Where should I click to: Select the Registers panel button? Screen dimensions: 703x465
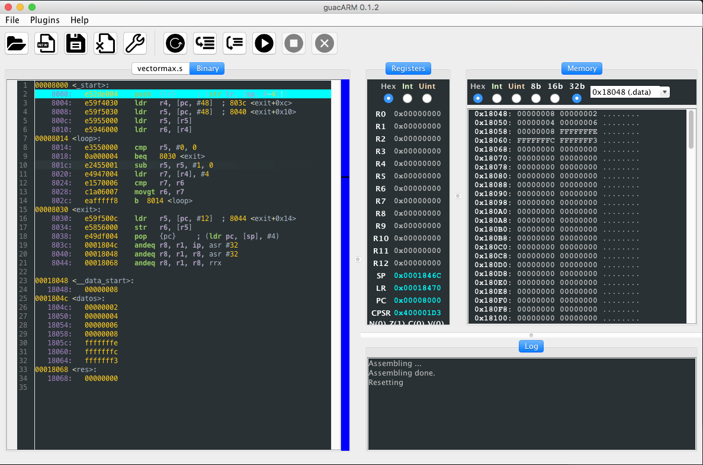[x=408, y=69]
